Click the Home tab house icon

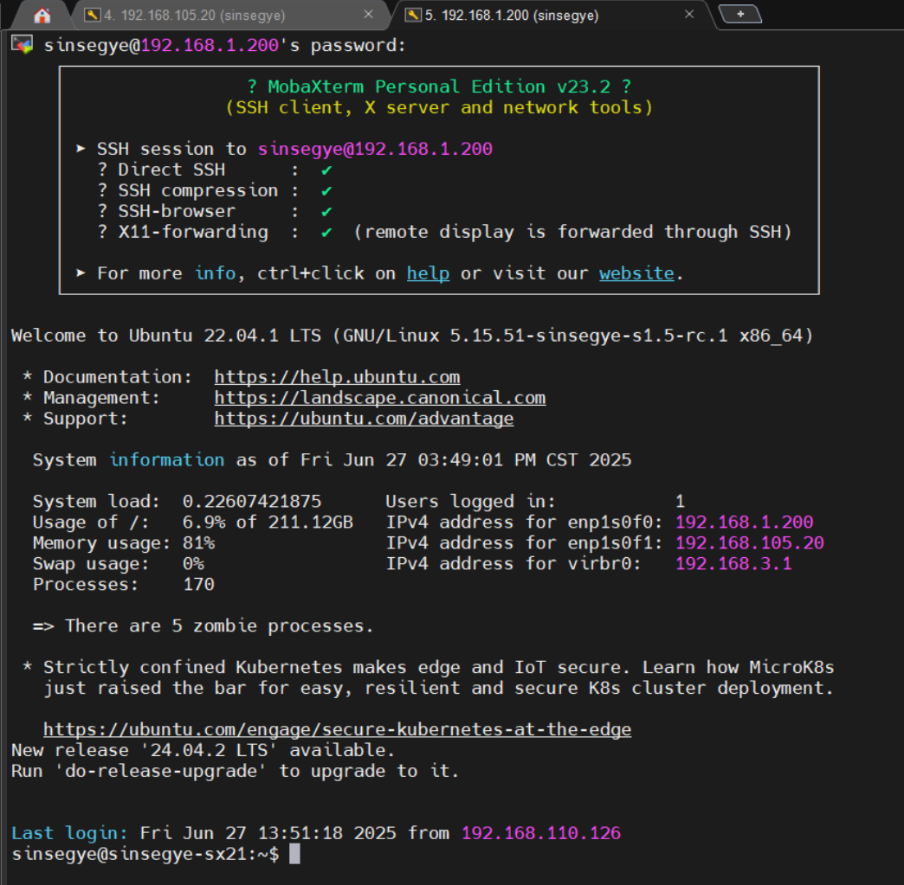(x=42, y=16)
